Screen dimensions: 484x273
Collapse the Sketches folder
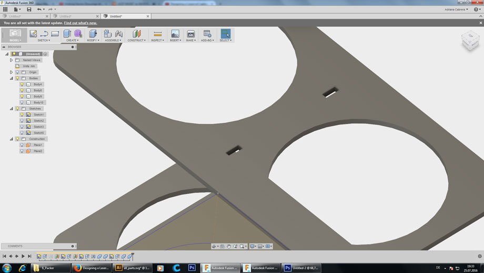coord(11,109)
